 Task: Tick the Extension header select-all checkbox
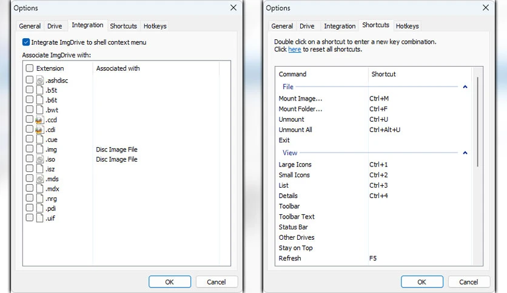30,68
